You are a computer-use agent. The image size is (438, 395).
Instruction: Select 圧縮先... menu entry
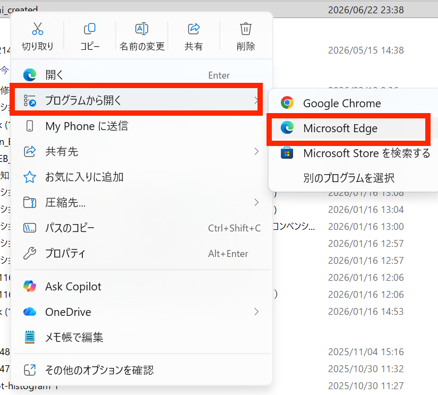(142, 202)
